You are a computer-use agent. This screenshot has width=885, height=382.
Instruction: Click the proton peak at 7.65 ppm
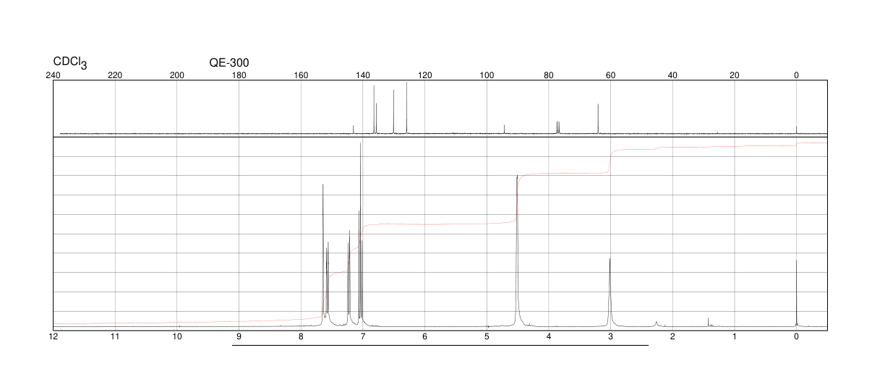coord(323,255)
